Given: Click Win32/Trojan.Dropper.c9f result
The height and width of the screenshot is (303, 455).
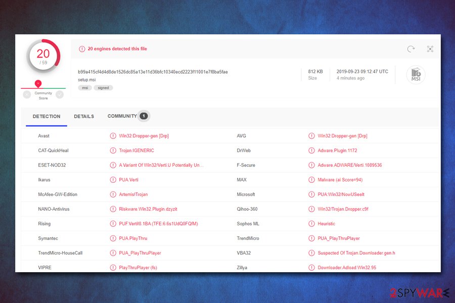Looking at the screenshot, I should click(343, 209).
